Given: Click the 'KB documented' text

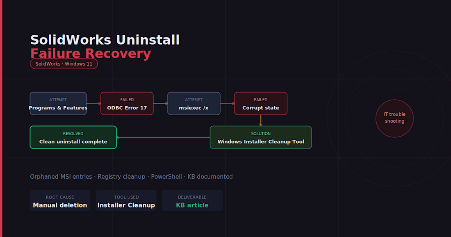Looking at the screenshot, I should tap(210, 177).
